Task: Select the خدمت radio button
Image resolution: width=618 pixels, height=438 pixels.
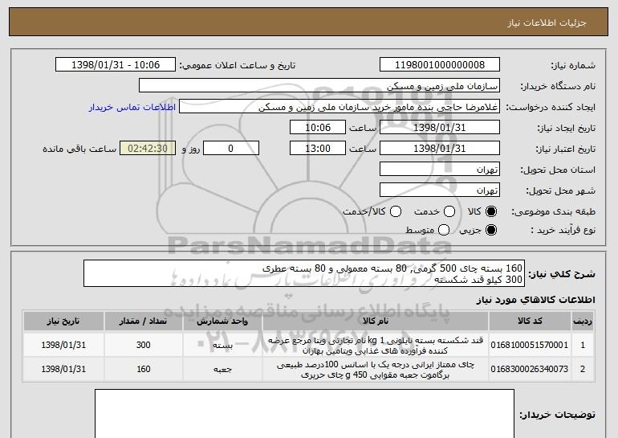Action: point(449,211)
